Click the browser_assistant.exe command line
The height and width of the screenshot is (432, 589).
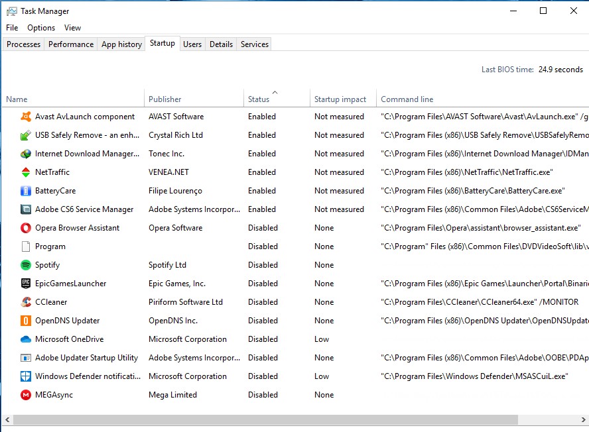[x=481, y=228]
